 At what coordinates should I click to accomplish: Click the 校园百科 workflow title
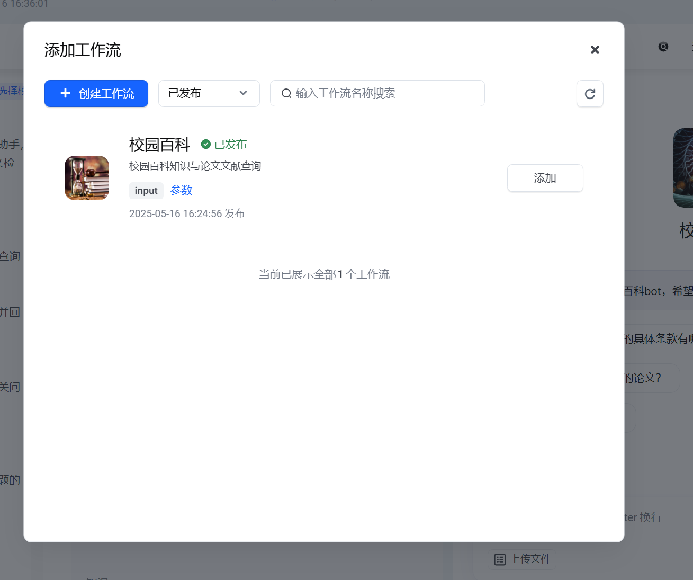(x=159, y=144)
